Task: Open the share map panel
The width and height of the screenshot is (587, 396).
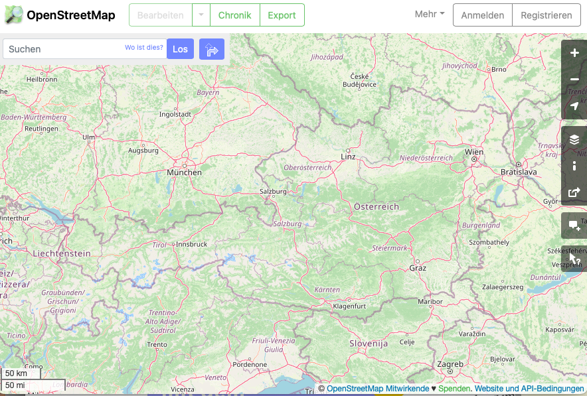Action: tap(574, 193)
